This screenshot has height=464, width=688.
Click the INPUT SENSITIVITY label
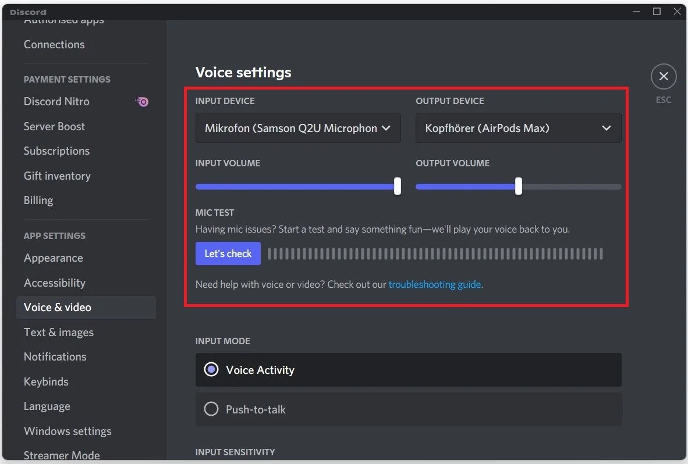click(x=235, y=452)
